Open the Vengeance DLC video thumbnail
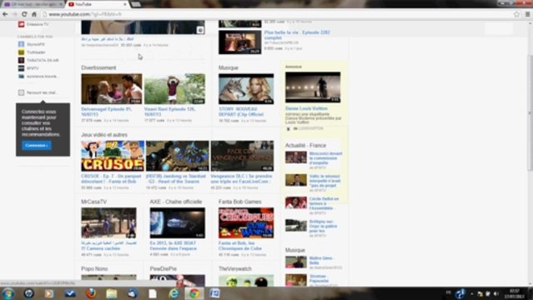The image size is (533, 300). 242,156
